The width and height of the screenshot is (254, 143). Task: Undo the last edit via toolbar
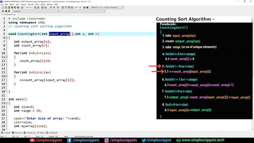point(27,8)
